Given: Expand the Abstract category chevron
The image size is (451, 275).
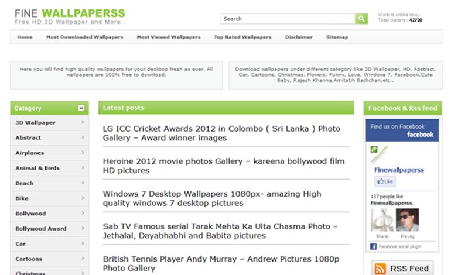Looking at the screenshot, I should [83, 137].
